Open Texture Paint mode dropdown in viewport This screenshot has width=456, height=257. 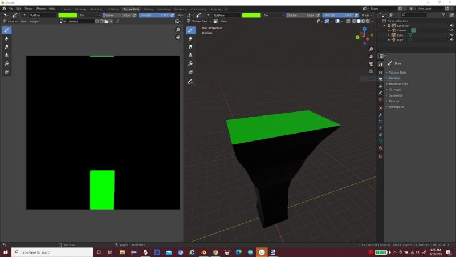199,21
